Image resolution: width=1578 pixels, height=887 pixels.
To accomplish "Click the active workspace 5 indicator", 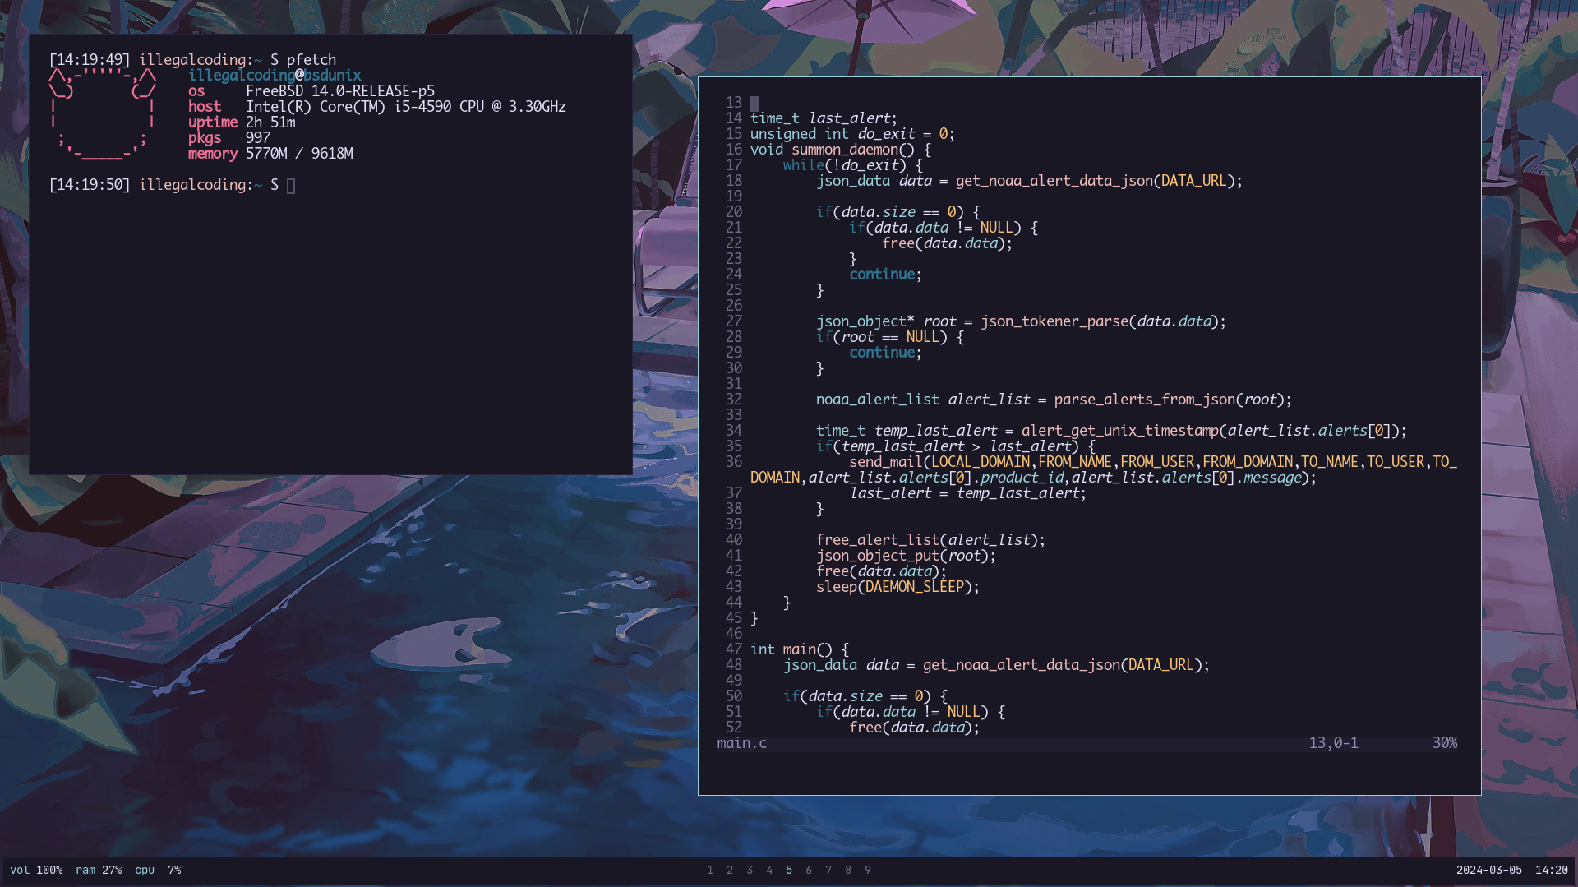I will click(789, 870).
